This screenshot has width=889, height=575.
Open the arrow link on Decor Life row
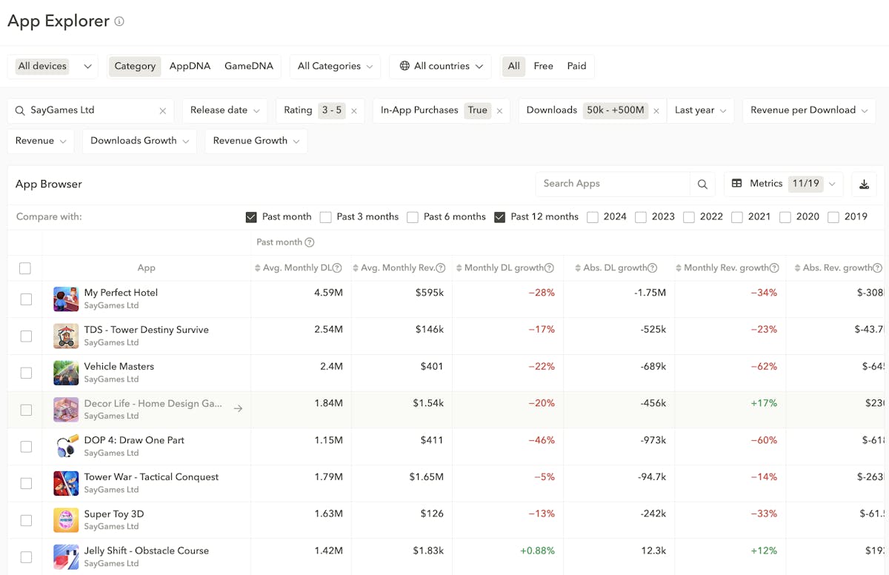click(x=238, y=408)
